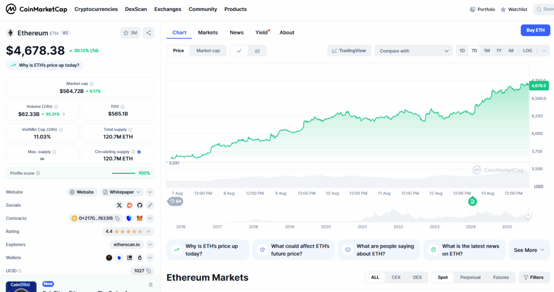
Task: Set chart range to All
Action: (x=511, y=51)
